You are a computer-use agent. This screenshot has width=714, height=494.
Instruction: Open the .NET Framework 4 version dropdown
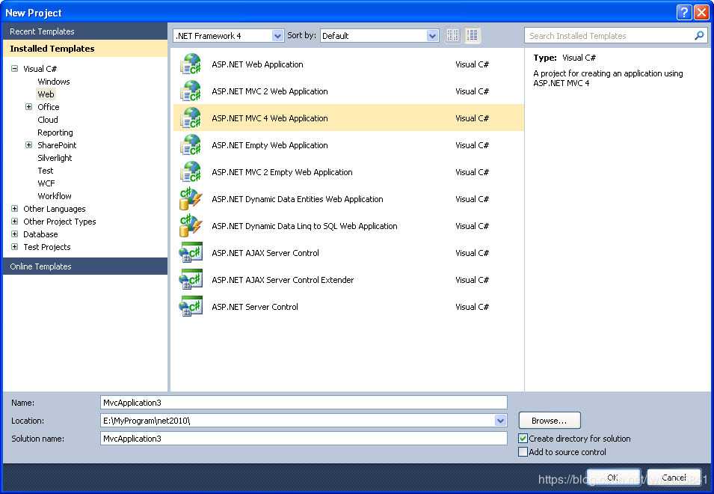point(277,35)
